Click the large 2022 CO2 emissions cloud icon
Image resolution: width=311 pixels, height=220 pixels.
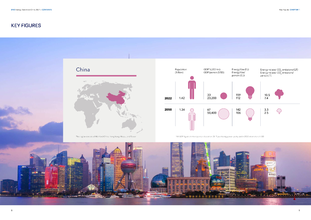point(279,94)
